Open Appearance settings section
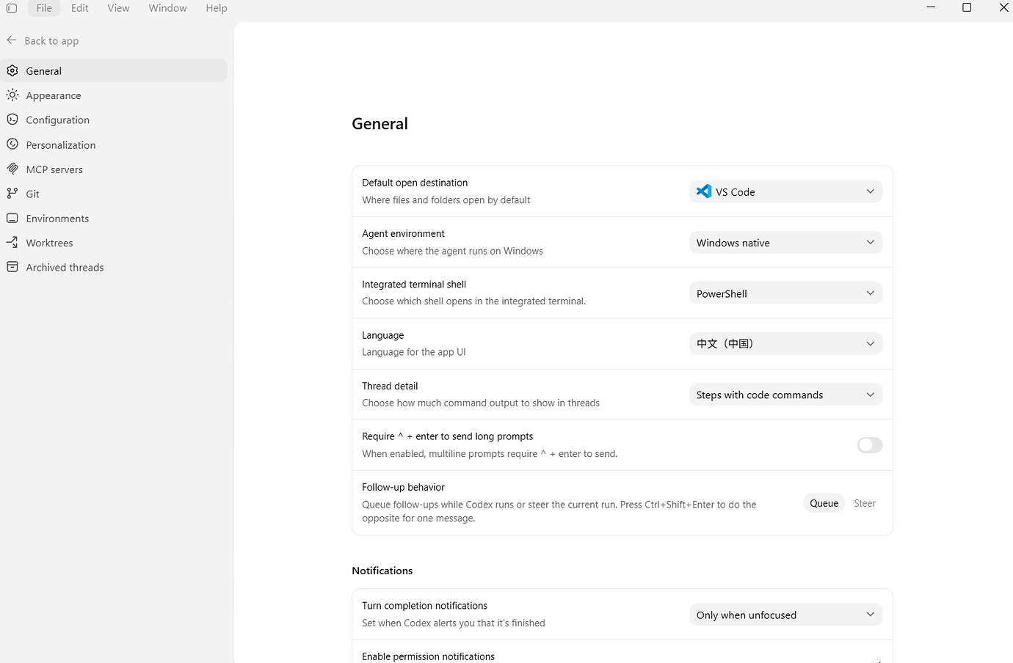 114,95
